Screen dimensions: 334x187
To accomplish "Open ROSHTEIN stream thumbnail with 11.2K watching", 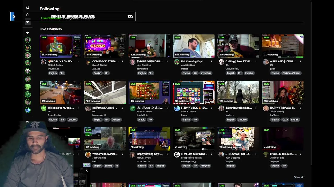I will (x=61, y=46).
